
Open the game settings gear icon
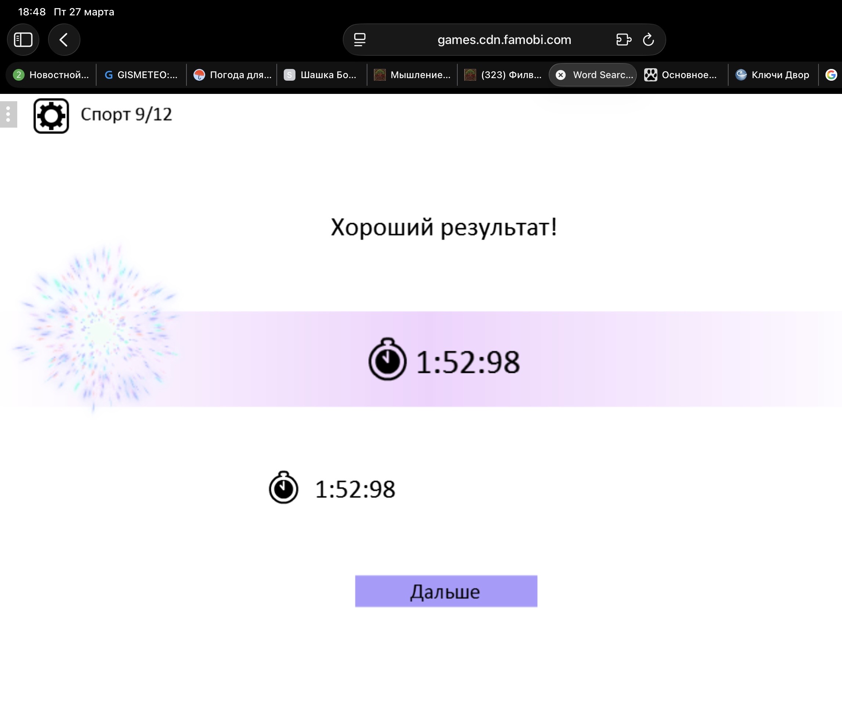click(x=51, y=116)
